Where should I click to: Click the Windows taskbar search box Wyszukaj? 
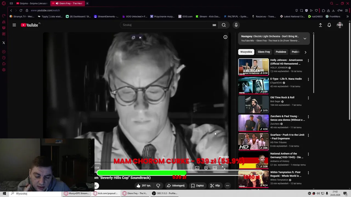35,193
